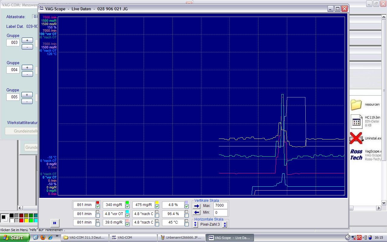Pause the live data scope

tap(54, 223)
